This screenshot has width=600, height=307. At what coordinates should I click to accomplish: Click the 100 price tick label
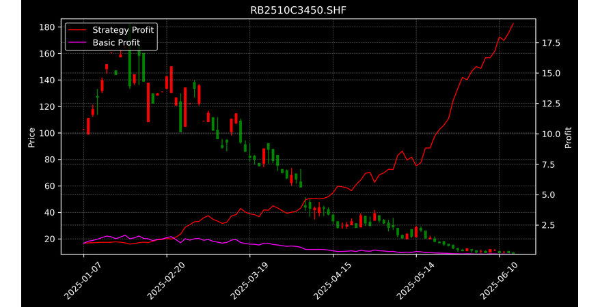(49, 133)
